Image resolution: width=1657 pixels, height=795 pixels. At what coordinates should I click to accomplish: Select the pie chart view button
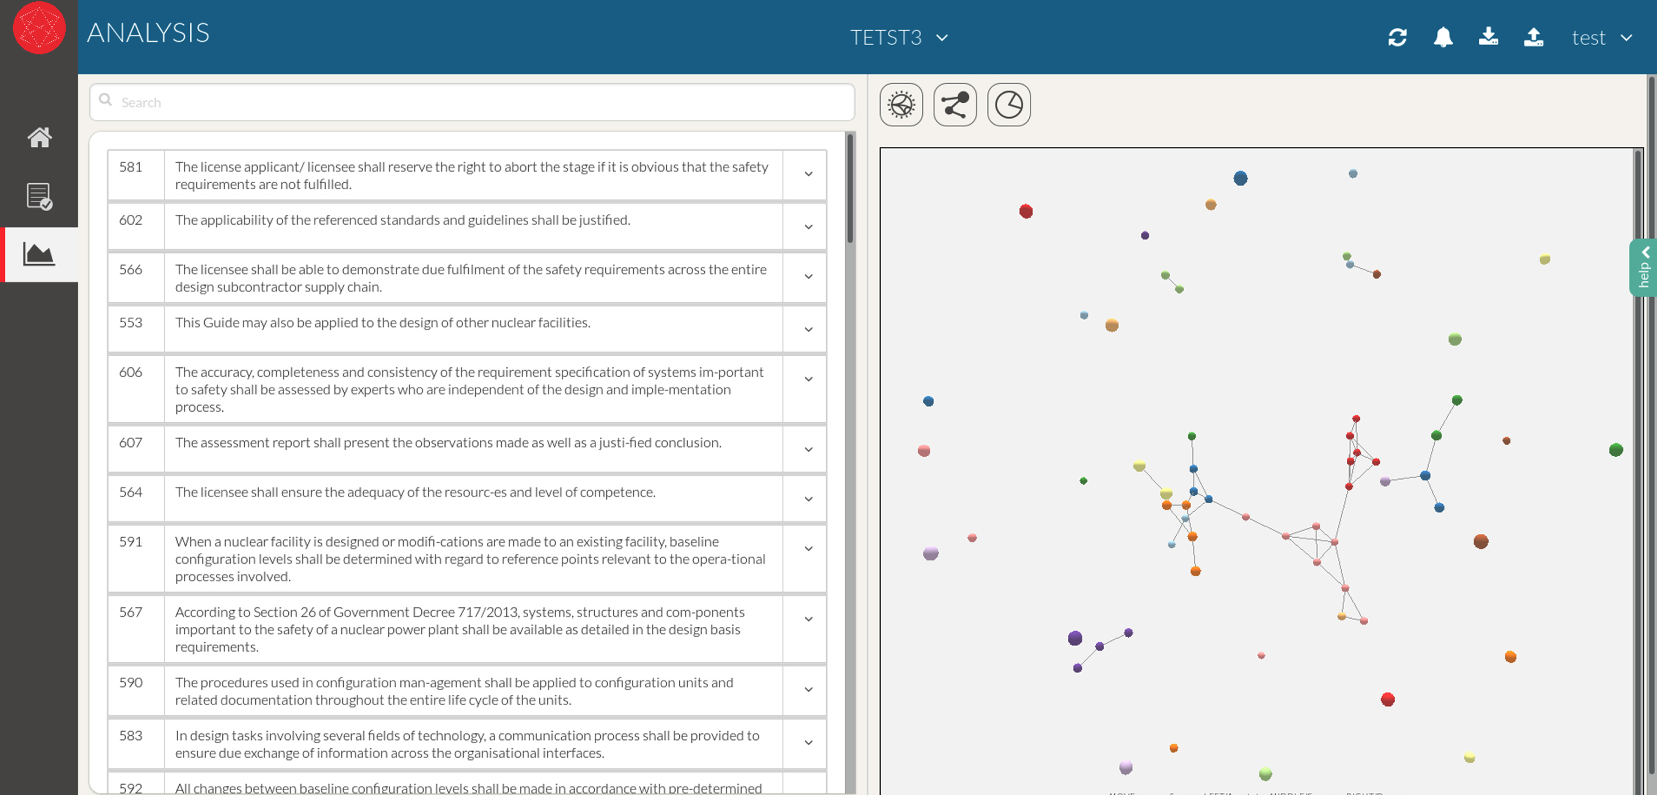(x=1008, y=105)
